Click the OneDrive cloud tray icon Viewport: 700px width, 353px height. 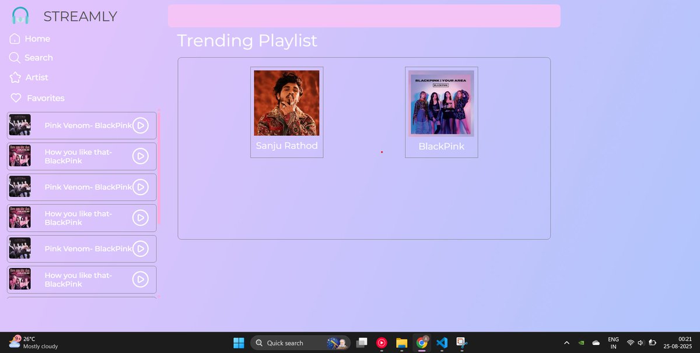tap(596, 343)
